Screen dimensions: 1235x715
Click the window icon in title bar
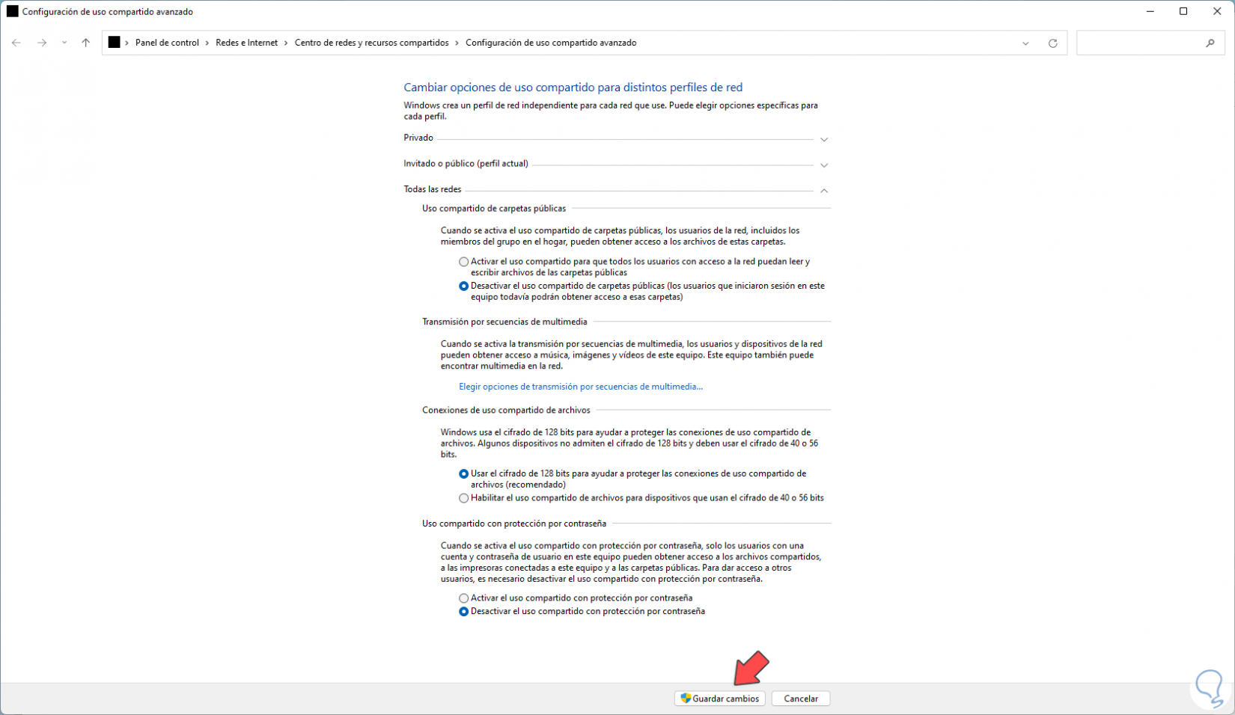coord(12,11)
